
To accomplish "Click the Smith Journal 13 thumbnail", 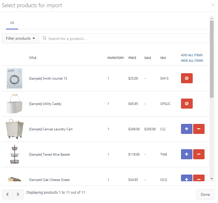I will point(14,79).
